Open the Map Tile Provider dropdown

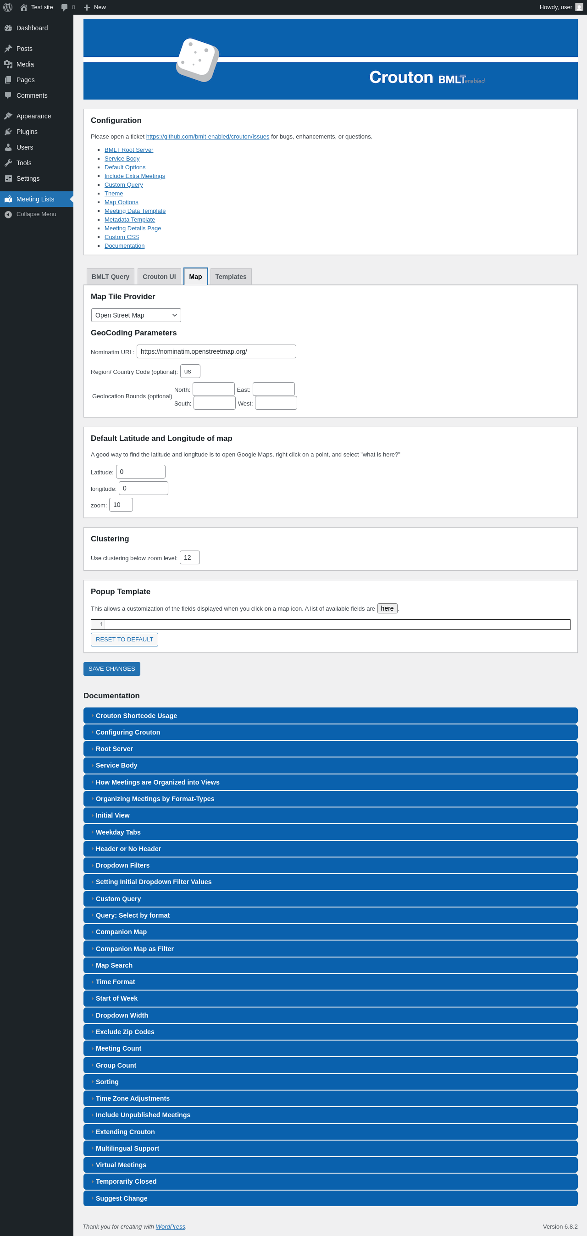coord(136,315)
